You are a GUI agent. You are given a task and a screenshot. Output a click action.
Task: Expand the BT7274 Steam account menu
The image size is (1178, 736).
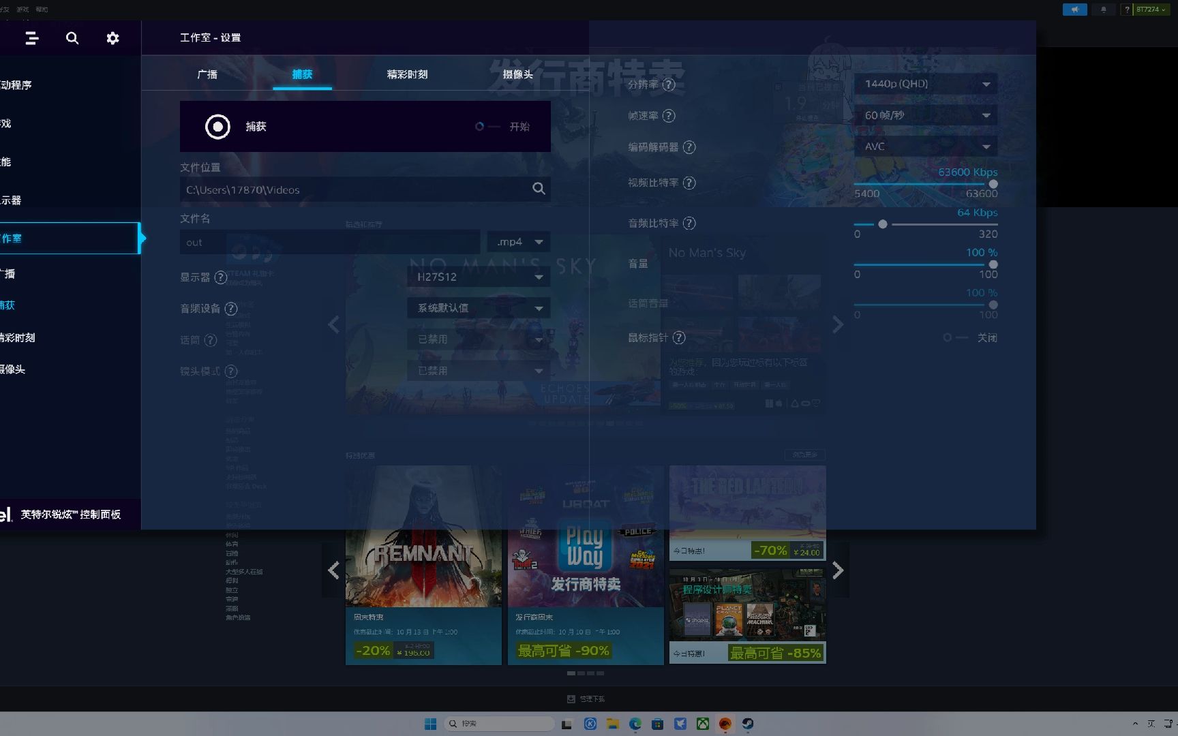tap(1151, 10)
